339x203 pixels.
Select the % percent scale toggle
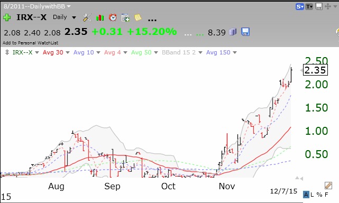click(x=319, y=195)
